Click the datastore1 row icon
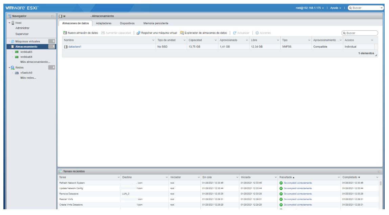 [66, 47]
